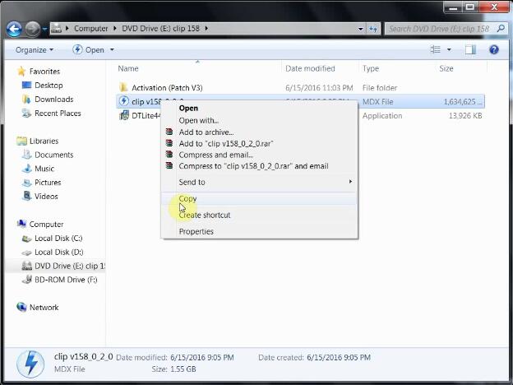
Task: Open the Pictures library
Action: pyautogui.click(x=48, y=183)
